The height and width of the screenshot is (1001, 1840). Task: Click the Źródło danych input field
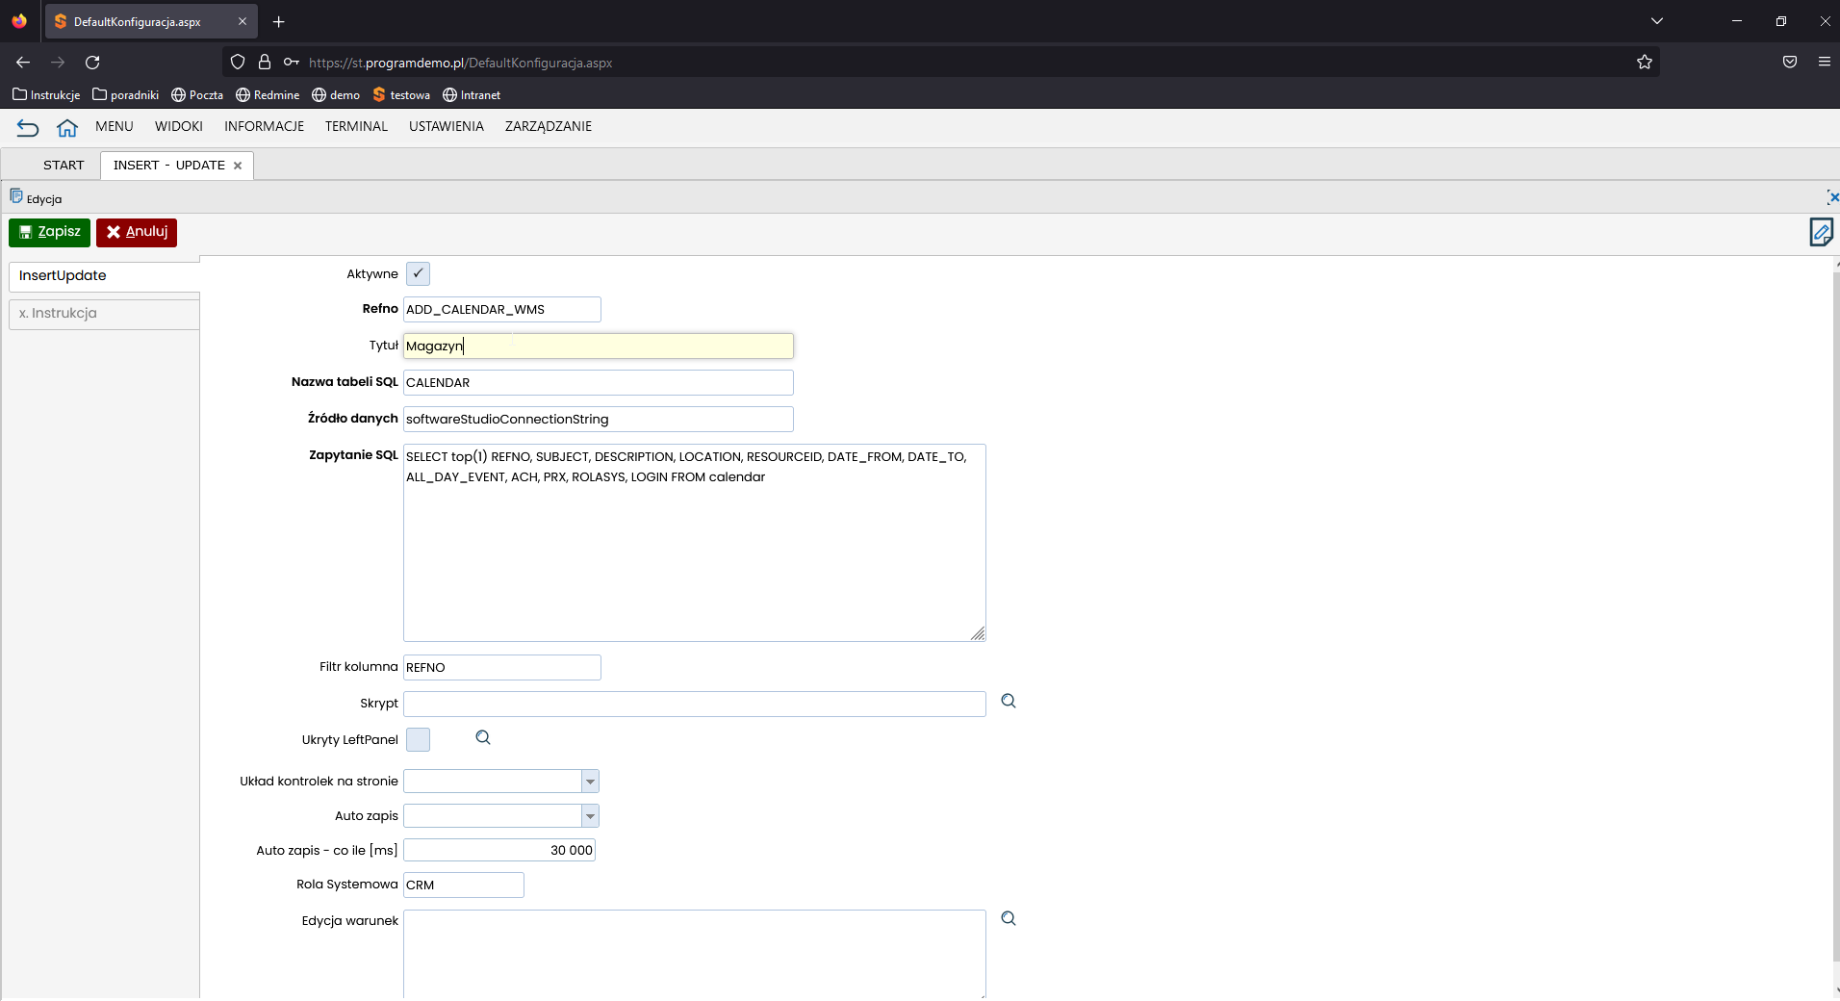pyautogui.click(x=599, y=420)
